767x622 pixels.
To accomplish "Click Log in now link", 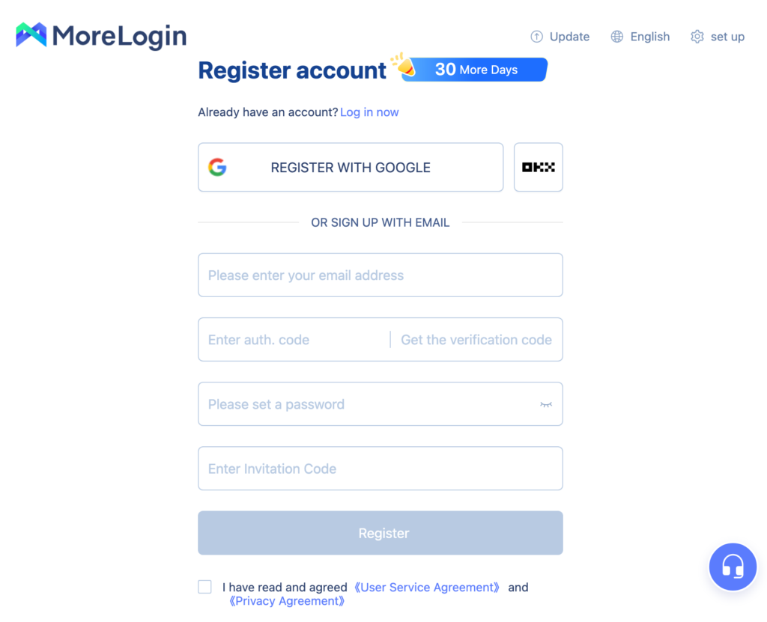I will 369,112.
